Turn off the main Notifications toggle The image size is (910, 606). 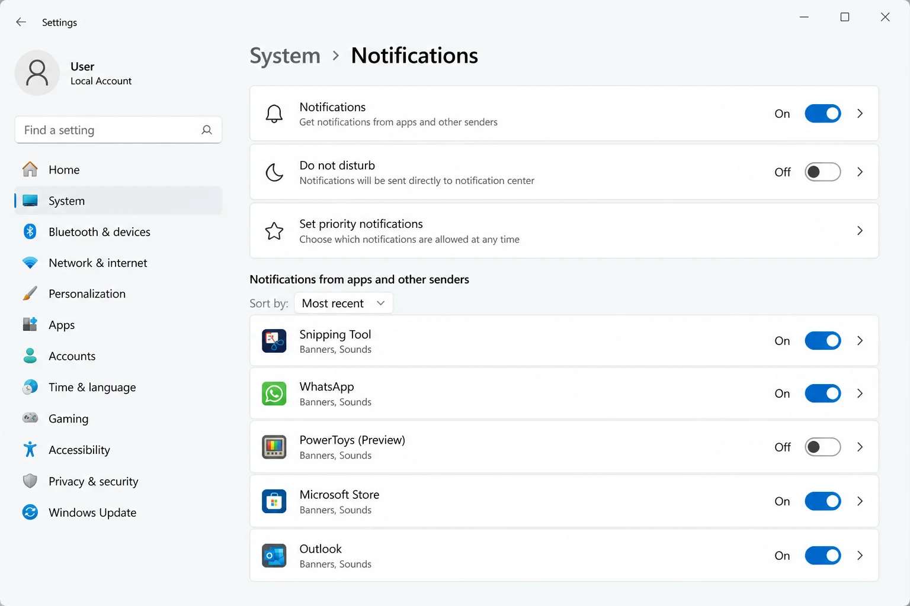point(822,114)
